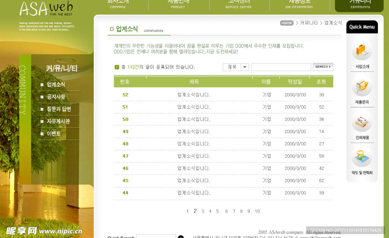The width and height of the screenshot is (389, 238).
Task: Click inside the search input field
Action: (x=282, y=67)
